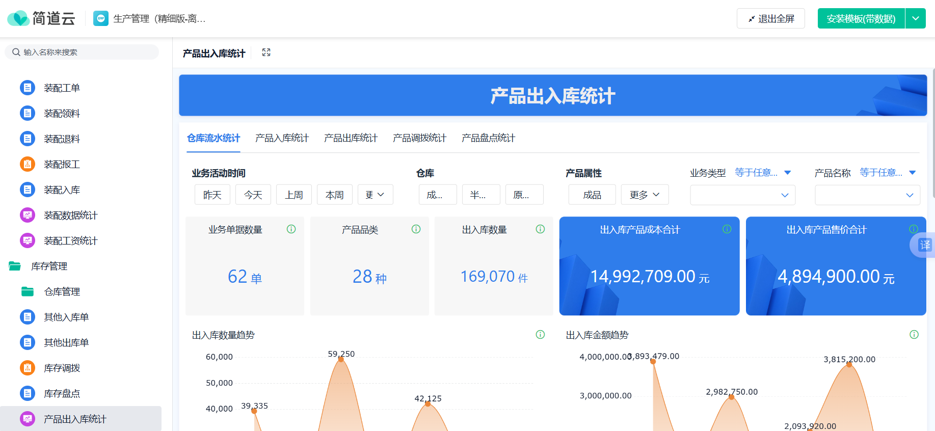This screenshot has height=431, width=935.
Task: Click the 3,815,200.00 peak data point
Action: pos(849,365)
